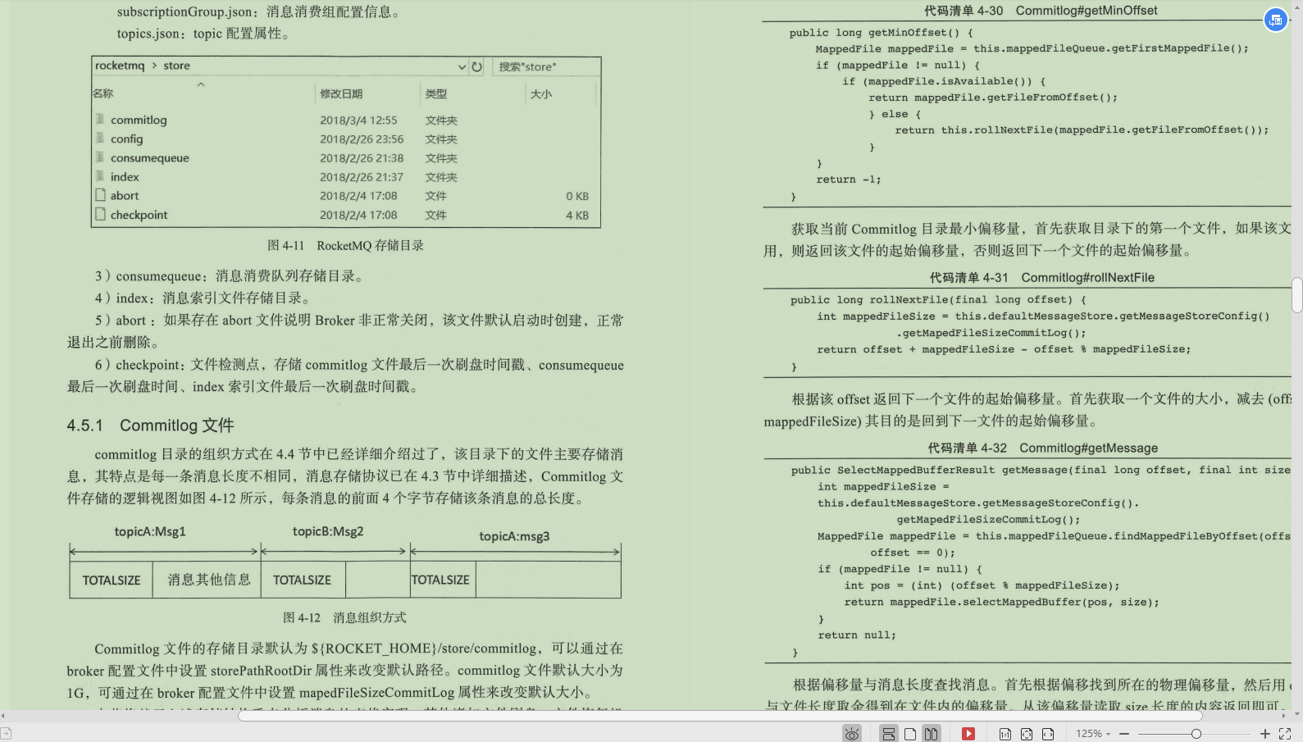
Task: Click the 'topicB:Msg2' label in diagram
Action: point(328,531)
